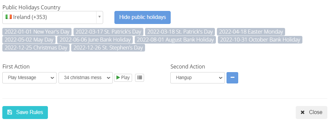
Task: Play the selected christmas message
Action: point(123,78)
